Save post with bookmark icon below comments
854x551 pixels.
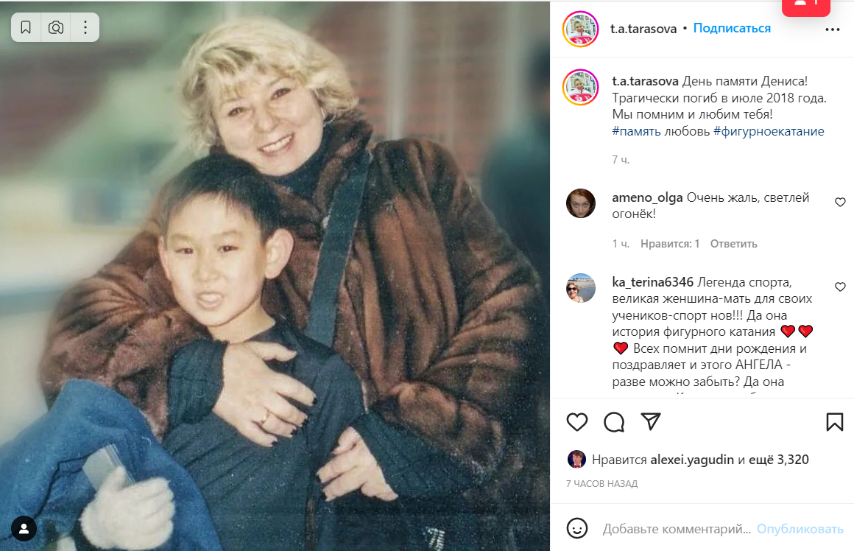(834, 422)
